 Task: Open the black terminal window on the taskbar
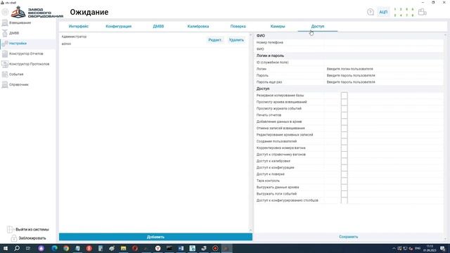[169, 248]
